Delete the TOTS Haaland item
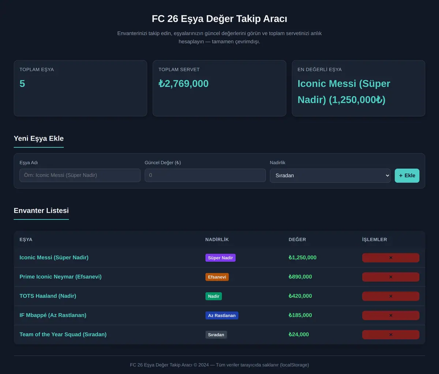Viewport: 439px width, 374px height. (391, 296)
